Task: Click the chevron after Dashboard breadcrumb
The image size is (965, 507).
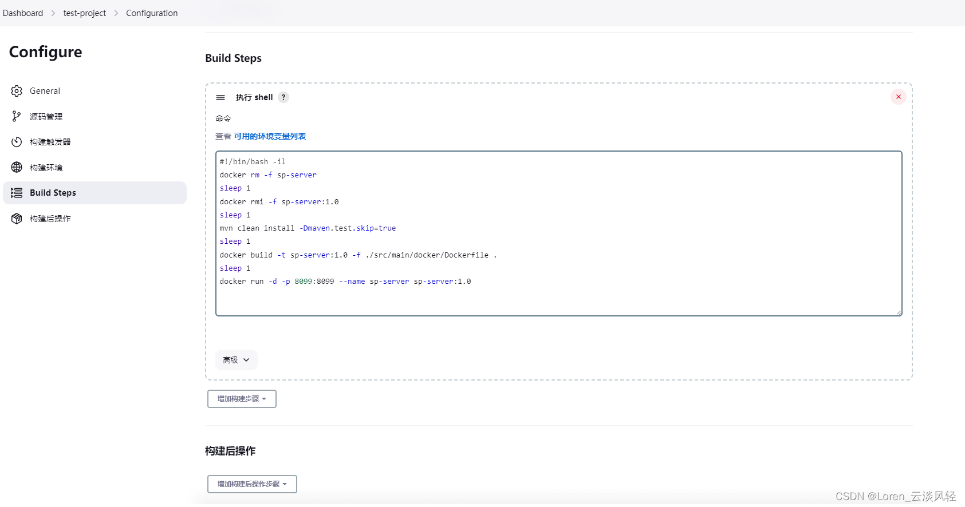Action: (53, 13)
